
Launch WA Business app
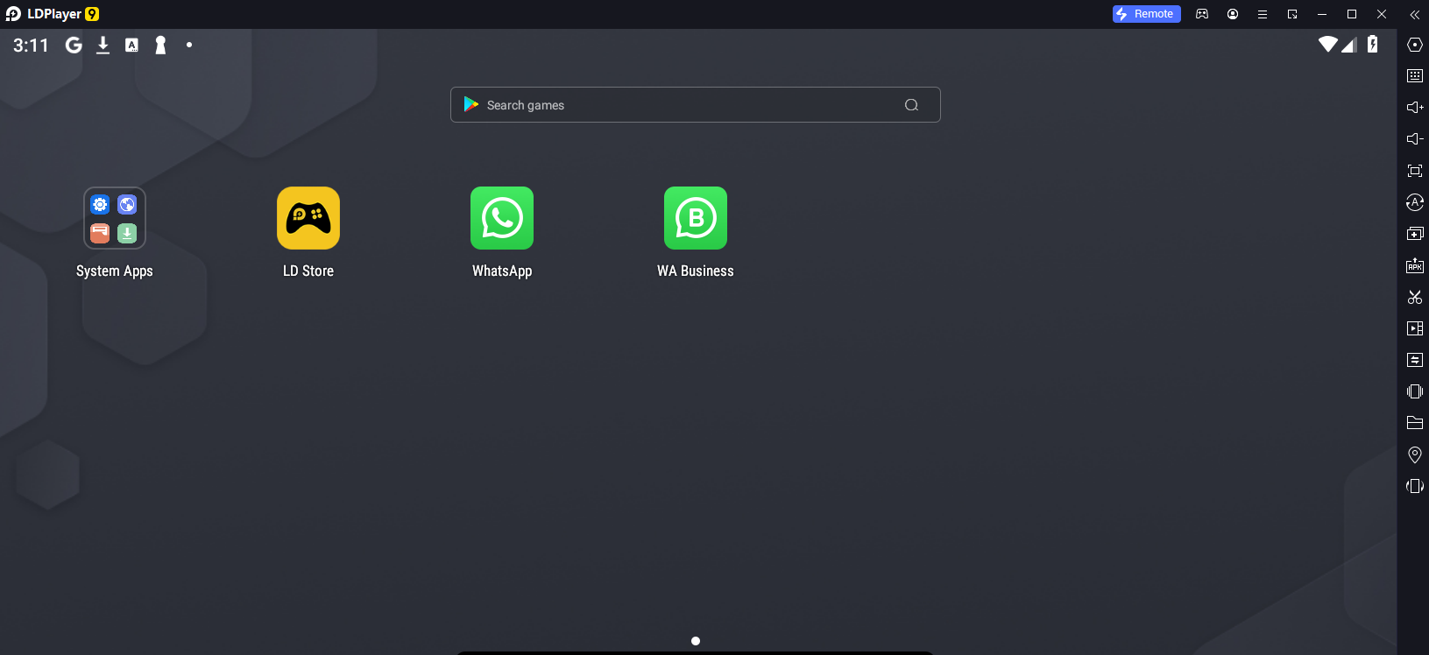696,218
